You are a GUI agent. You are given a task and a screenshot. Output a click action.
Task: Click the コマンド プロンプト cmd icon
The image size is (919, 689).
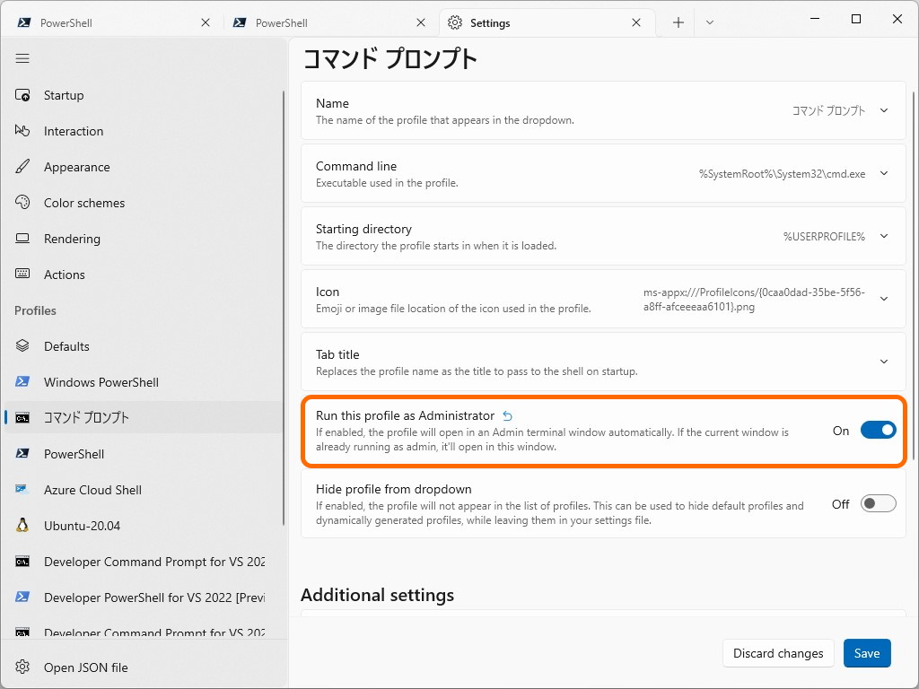tap(22, 418)
